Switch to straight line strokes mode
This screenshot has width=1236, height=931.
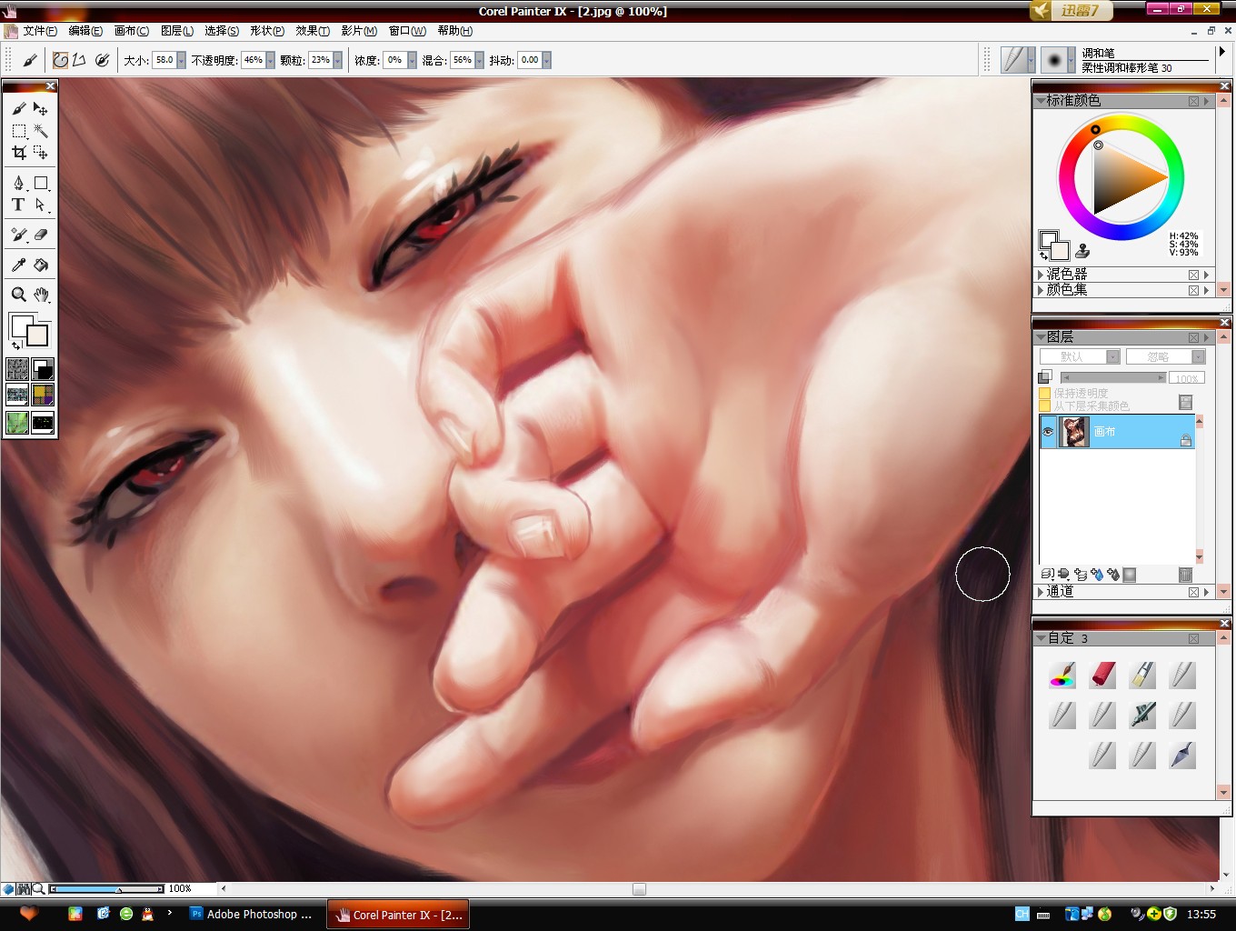[x=79, y=60]
